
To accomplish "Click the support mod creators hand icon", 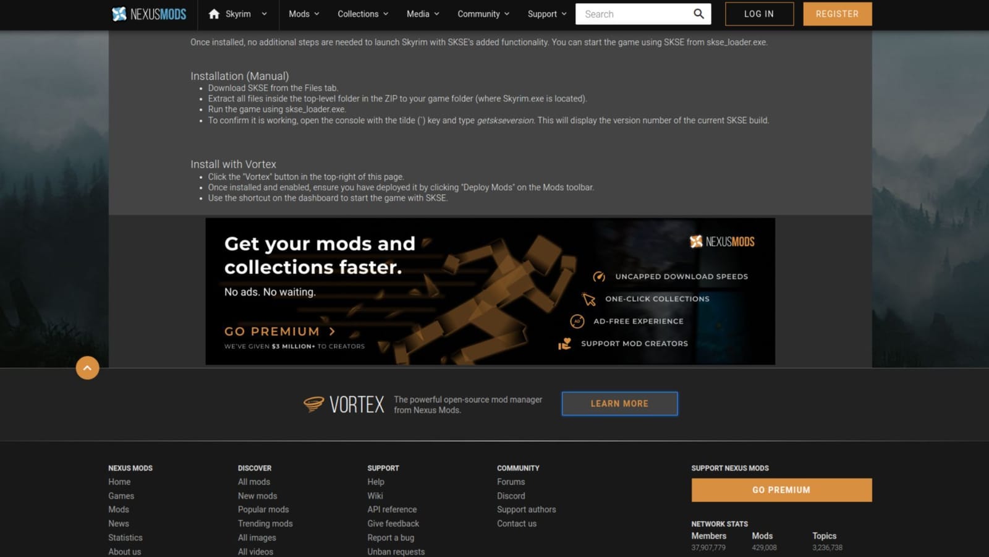I will coord(564,344).
